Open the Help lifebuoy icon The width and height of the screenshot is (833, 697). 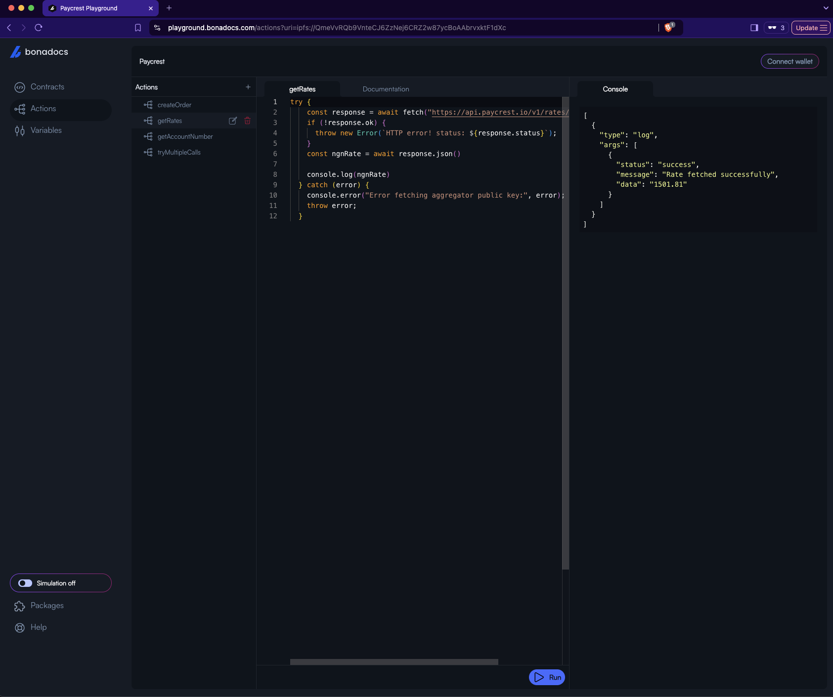tap(20, 628)
